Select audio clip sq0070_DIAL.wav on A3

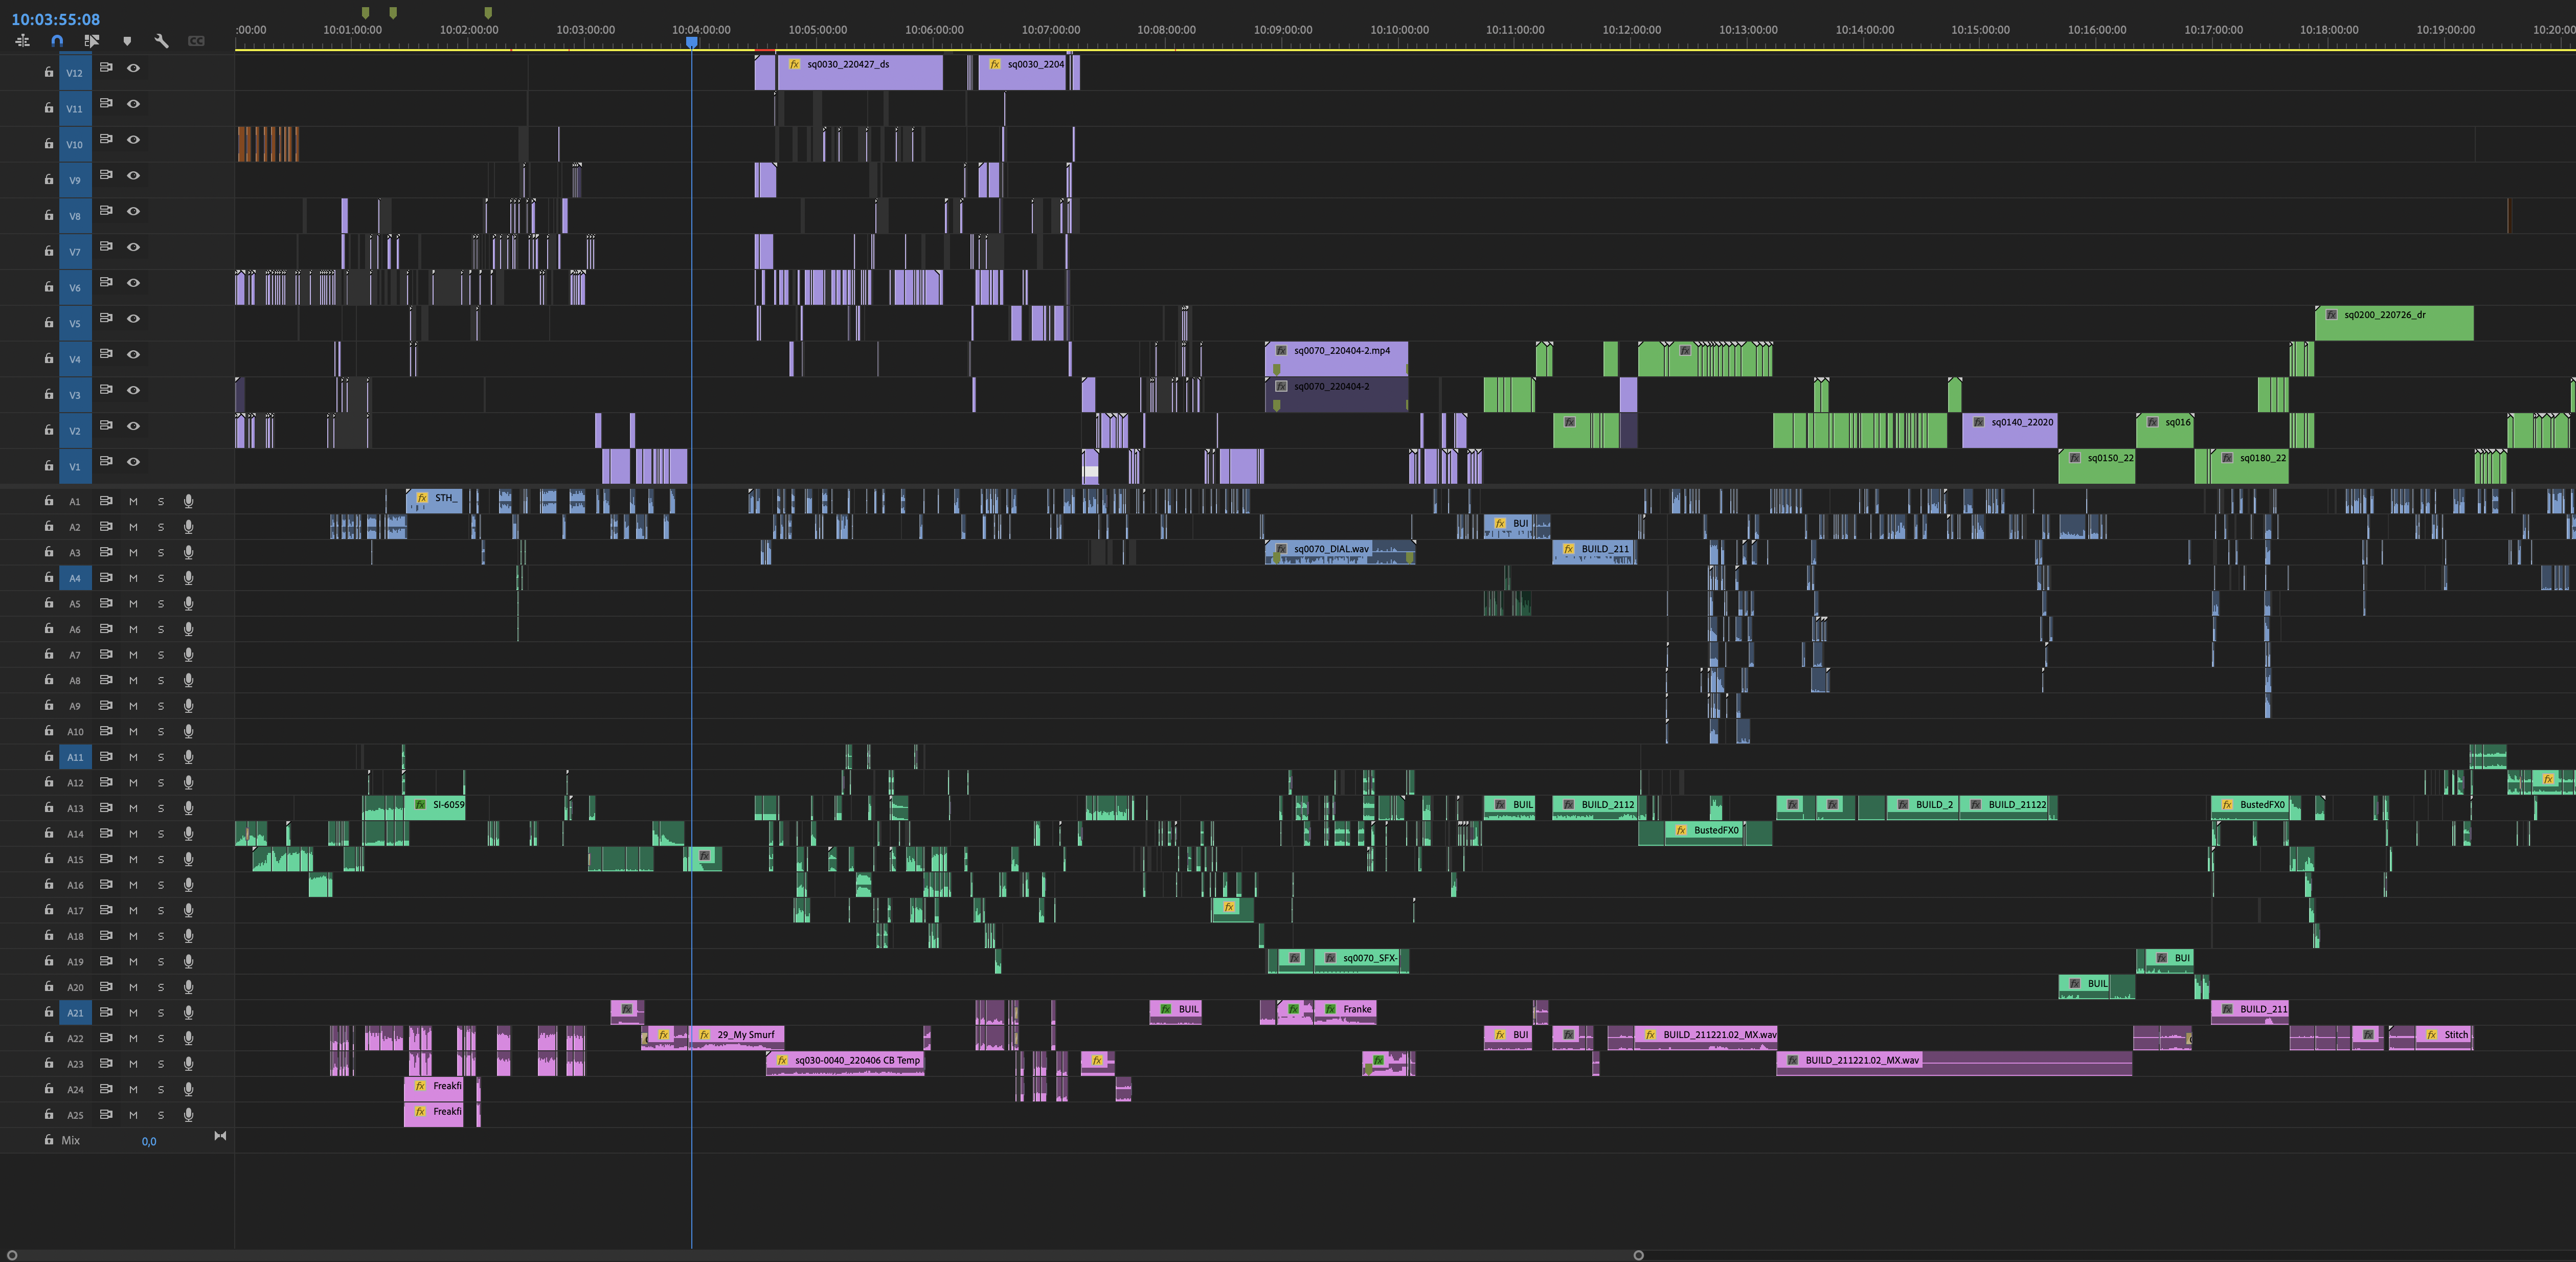(1340, 552)
